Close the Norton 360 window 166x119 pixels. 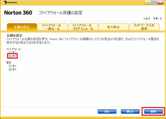pyautogui.click(x=161, y=3)
